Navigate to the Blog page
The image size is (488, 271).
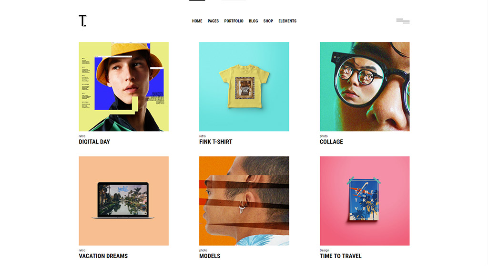(x=254, y=21)
